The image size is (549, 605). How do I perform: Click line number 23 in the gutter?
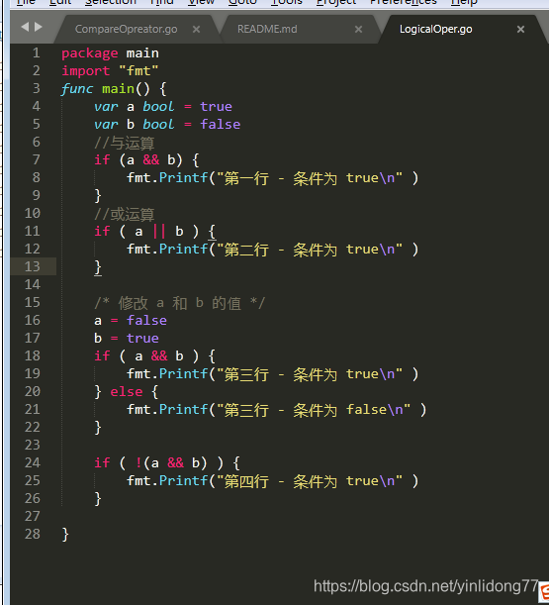click(33, 445)
